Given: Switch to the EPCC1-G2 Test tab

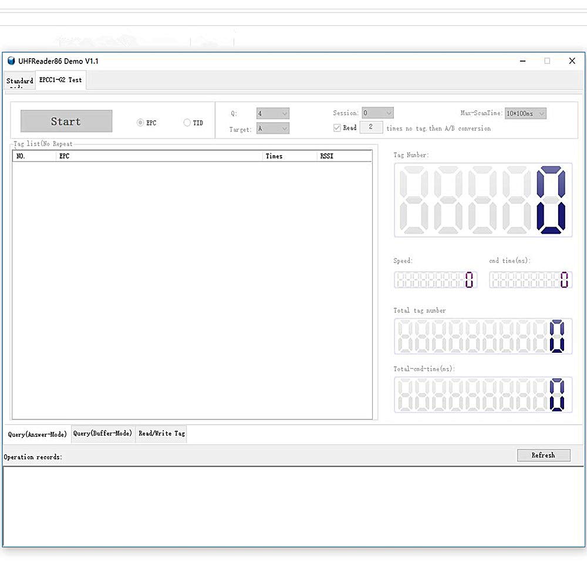Looking at the screenshot, I should (60, 80).
